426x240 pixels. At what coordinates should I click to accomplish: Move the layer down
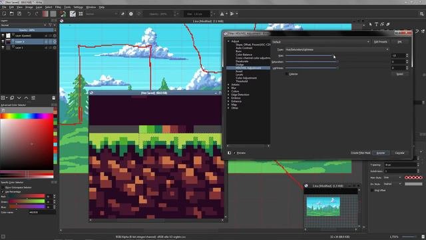click(x=19, y=98)
